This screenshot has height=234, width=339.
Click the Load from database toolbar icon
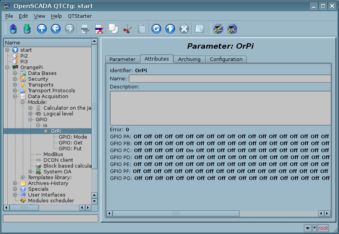[x=13, y=29]
